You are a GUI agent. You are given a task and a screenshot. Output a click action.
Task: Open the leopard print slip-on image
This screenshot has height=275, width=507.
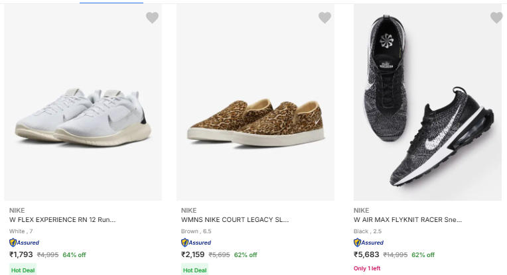[x=255, y=119]
